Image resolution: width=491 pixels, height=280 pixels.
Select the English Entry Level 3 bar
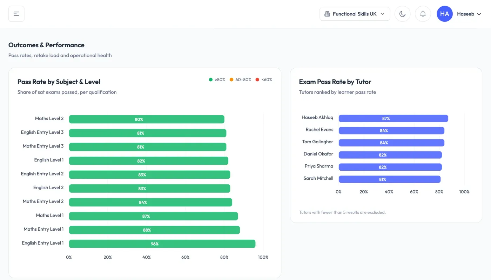tap(148, 133)
